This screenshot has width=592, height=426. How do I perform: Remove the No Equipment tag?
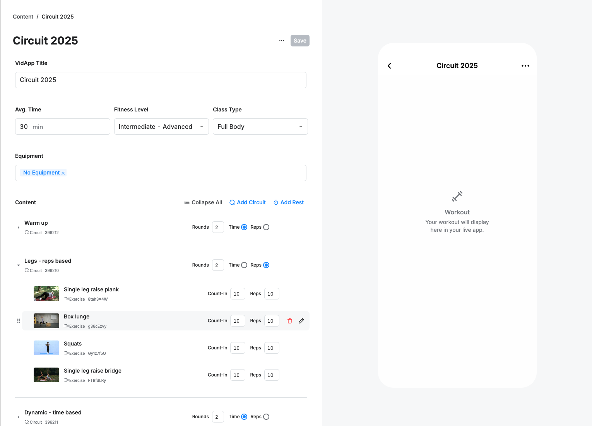tap(63, 173)
